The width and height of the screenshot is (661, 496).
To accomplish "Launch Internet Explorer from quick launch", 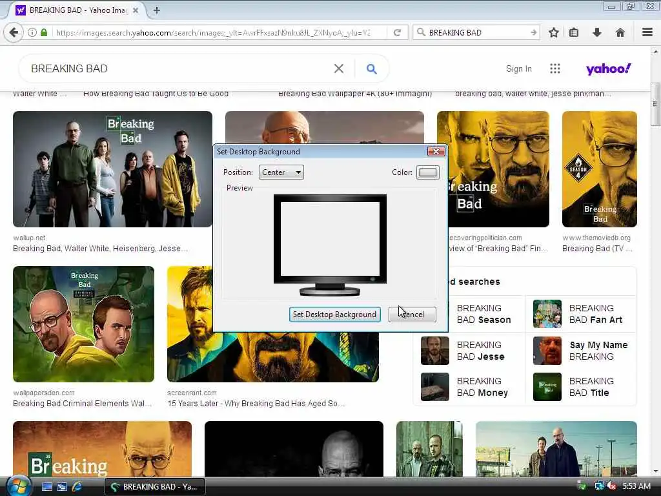I will coord(77,486).
